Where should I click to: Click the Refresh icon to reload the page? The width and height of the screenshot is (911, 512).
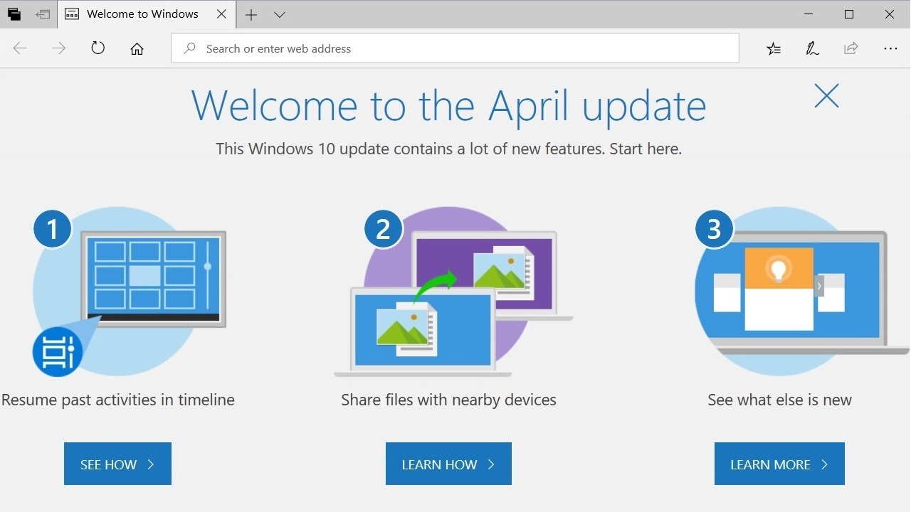(98, 48)
